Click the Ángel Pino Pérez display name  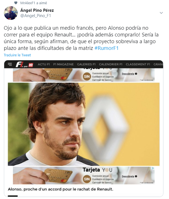click(37, 10)
